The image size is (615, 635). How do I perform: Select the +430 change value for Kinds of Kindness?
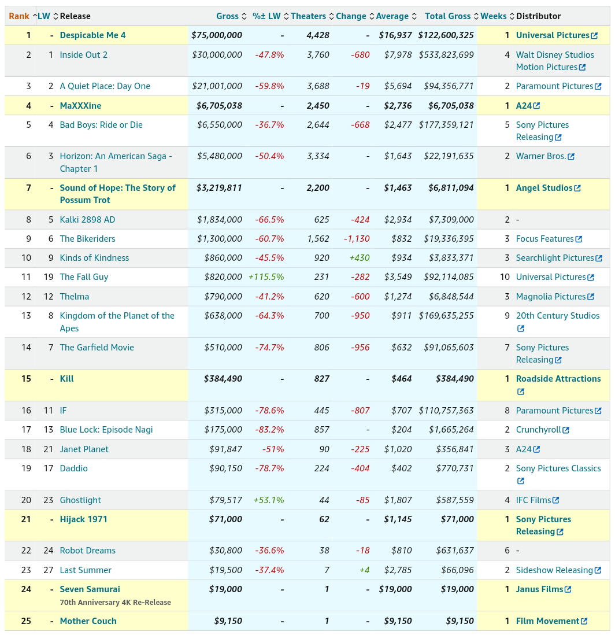360,258
